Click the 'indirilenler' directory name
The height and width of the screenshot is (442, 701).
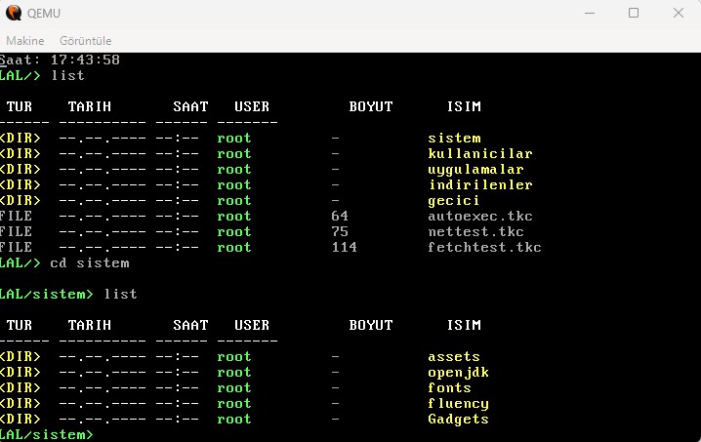480,185
